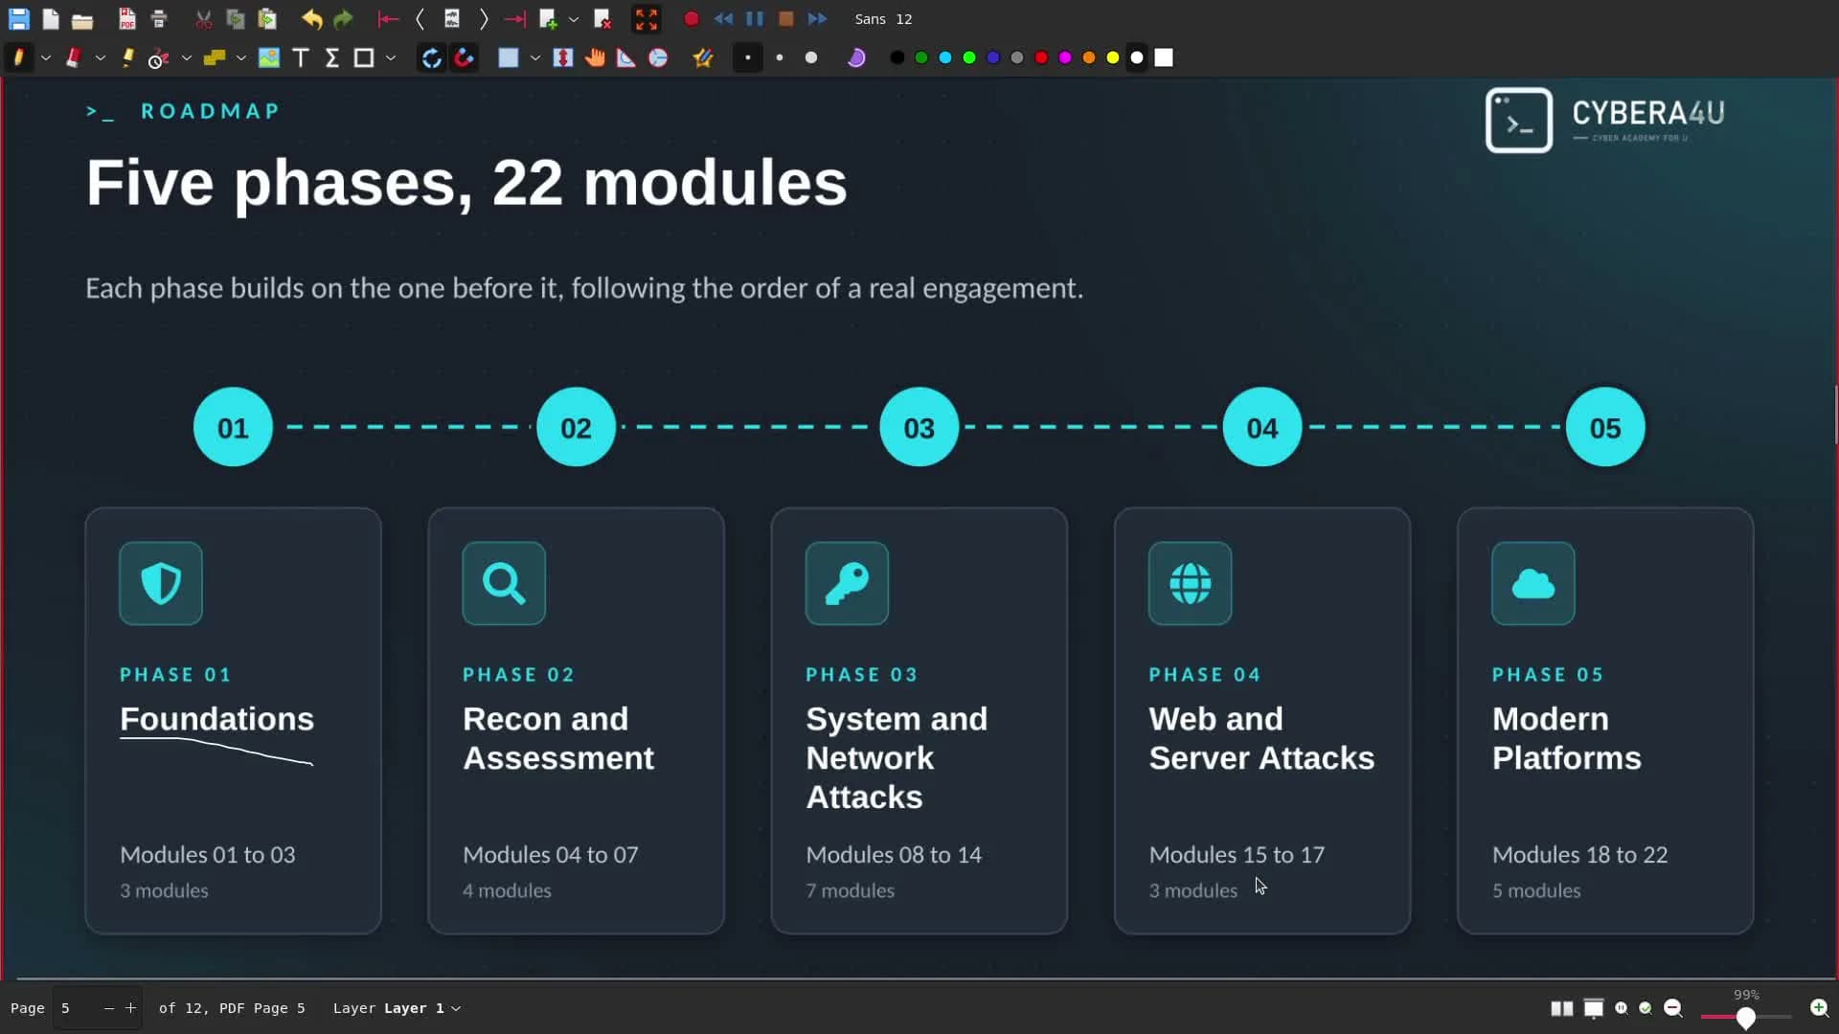This screenshot has width=1839, height=1034.
Task: Toggle paired pages view
Action: tap(1562, 1008)
